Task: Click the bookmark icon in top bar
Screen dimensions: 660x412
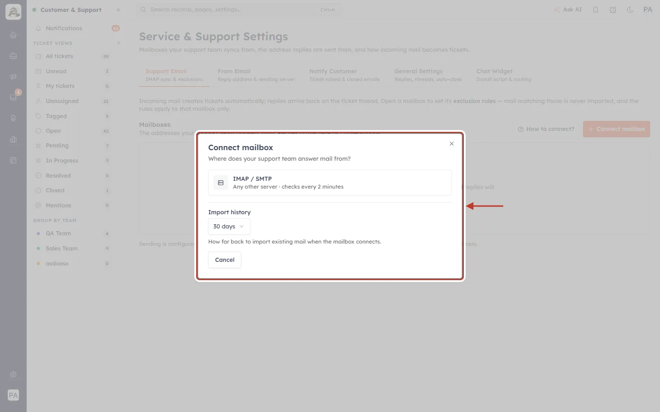Action: click(x=596, y=10)
